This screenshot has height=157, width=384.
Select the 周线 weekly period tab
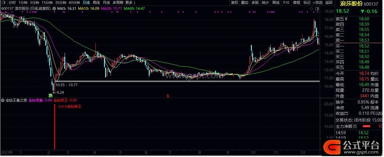(x=96, y=3)
